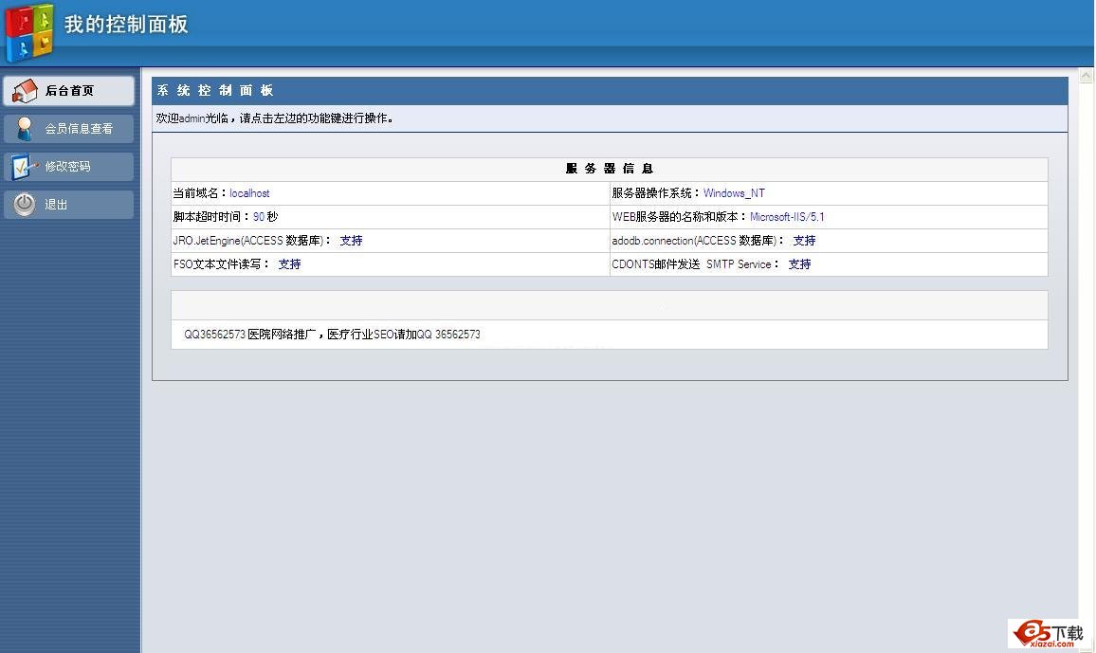
Task: Open the 会员信息查看 menu item
Action: tap(68, 129)
